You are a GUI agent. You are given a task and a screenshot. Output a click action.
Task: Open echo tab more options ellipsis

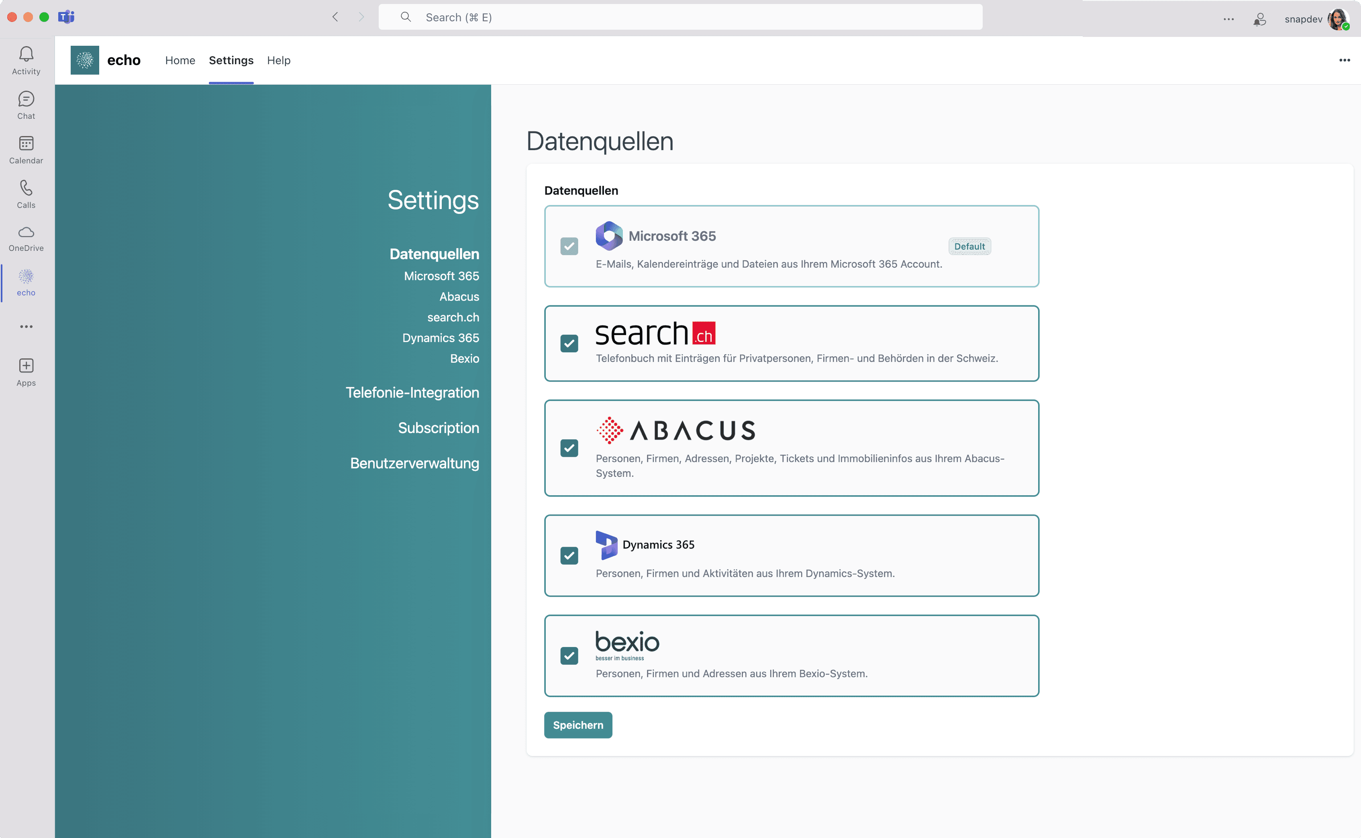point(1345,60)
